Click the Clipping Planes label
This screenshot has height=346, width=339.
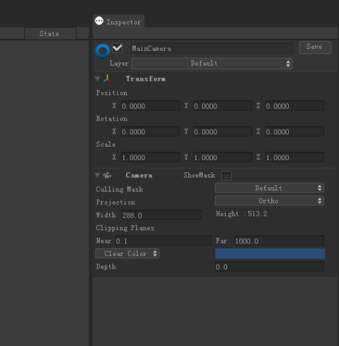tap(125, 228)
